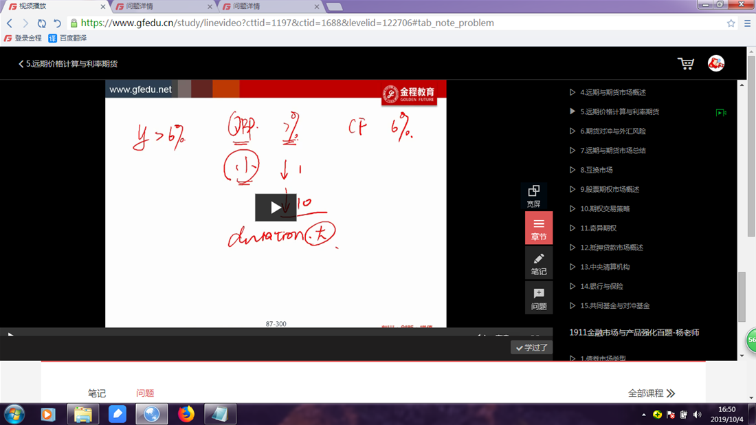Reload the page
The image size is (756, 425).
[41, 23]
